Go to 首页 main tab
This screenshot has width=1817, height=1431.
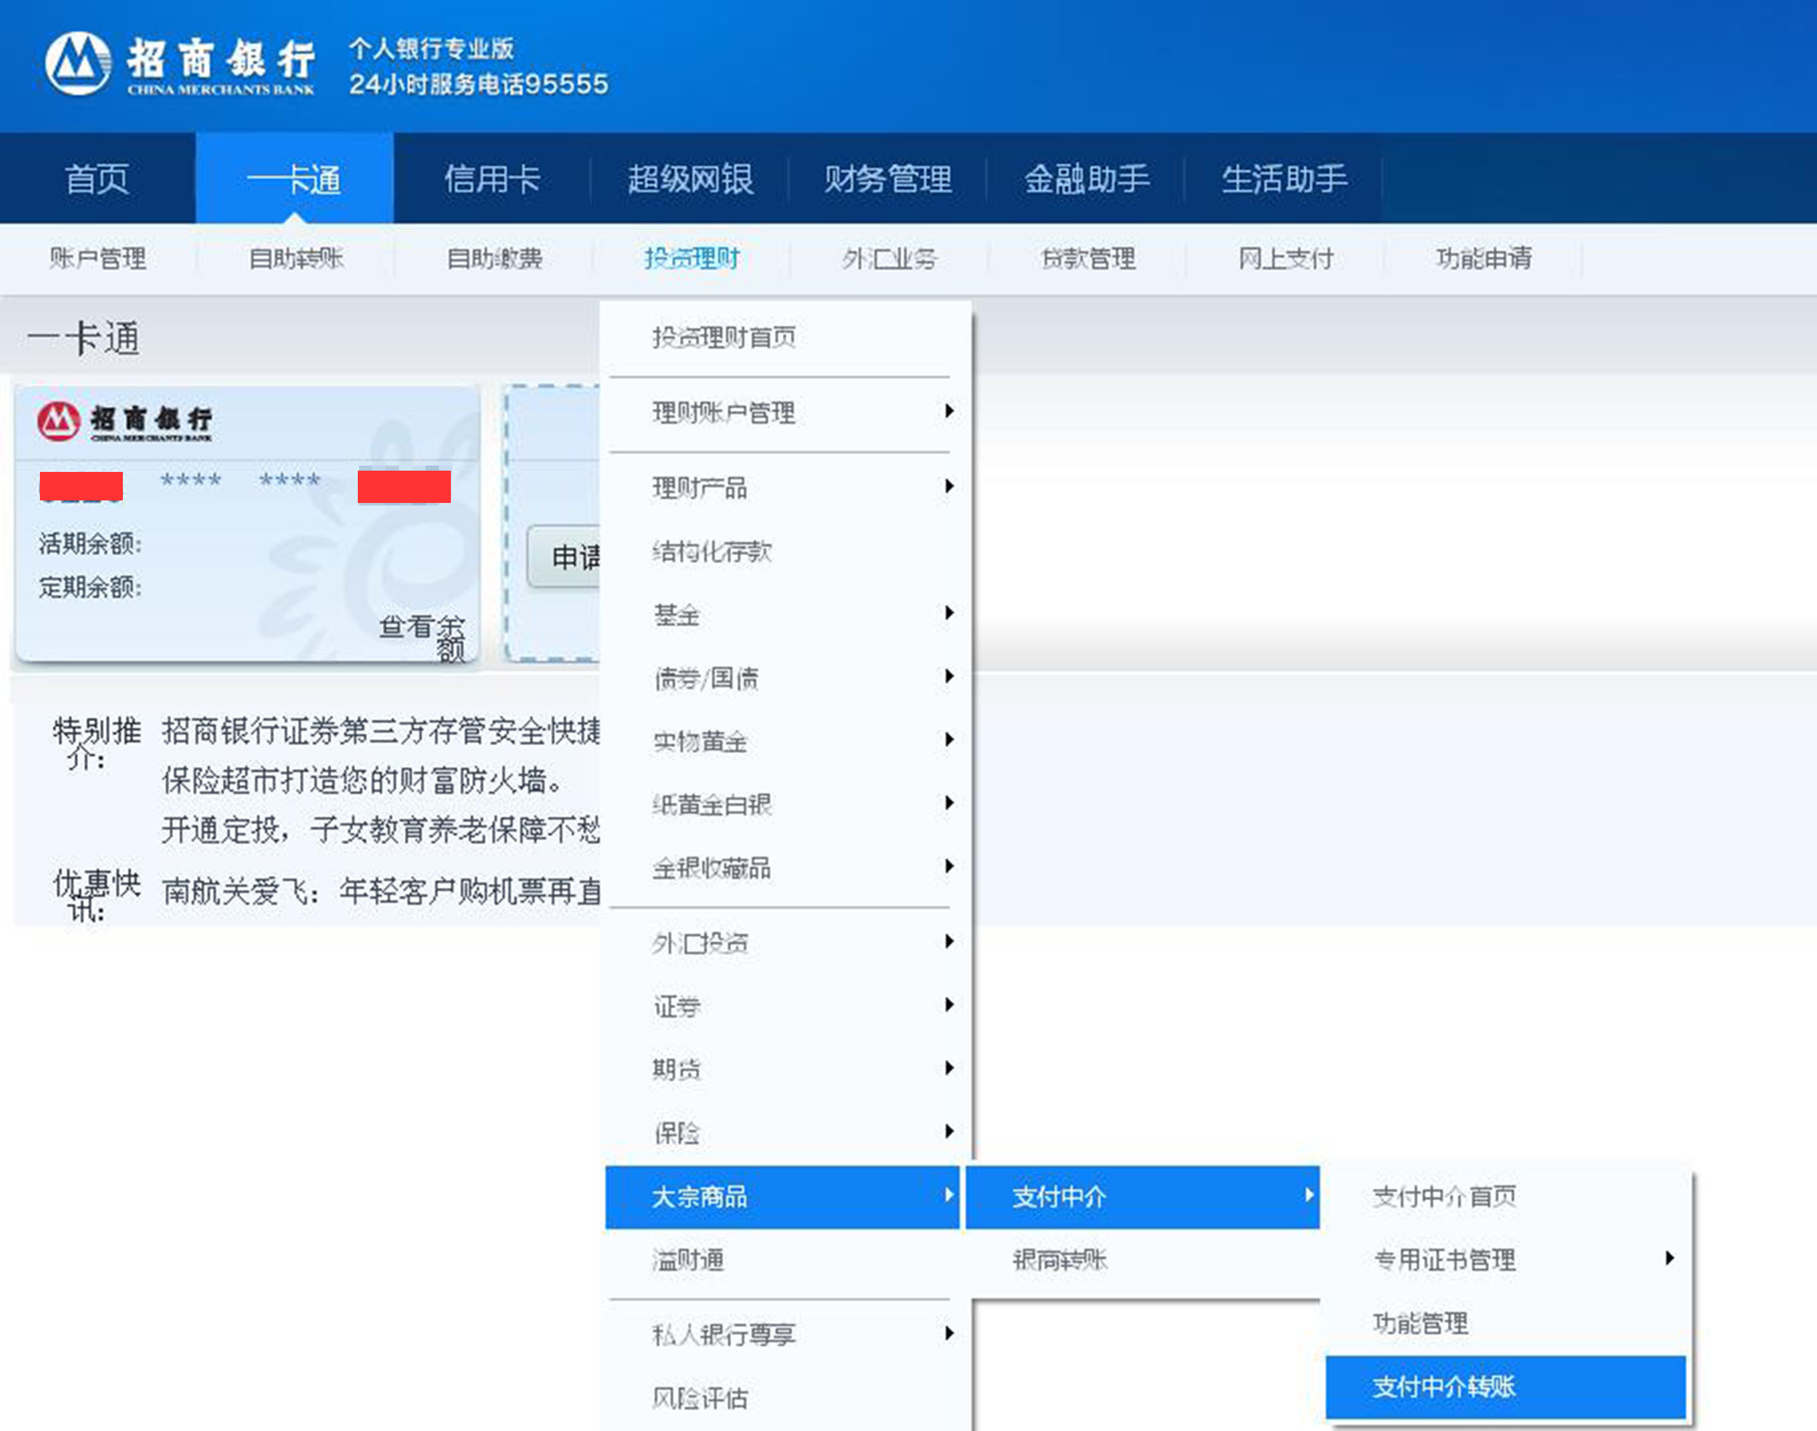coord(97,179)
